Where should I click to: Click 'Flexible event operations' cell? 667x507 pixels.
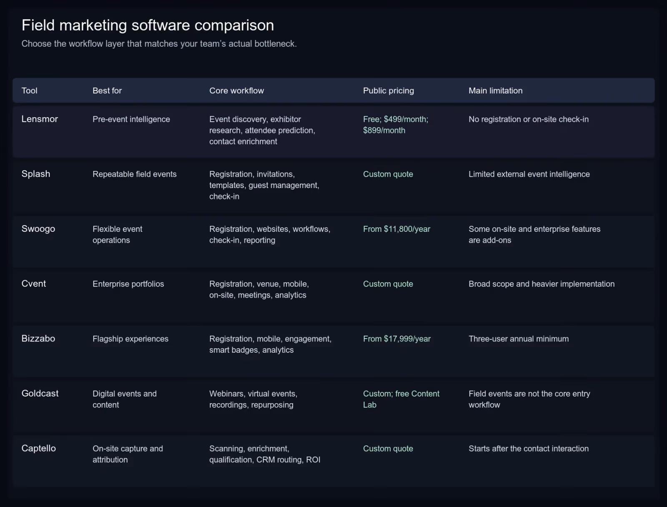point(118,234)
